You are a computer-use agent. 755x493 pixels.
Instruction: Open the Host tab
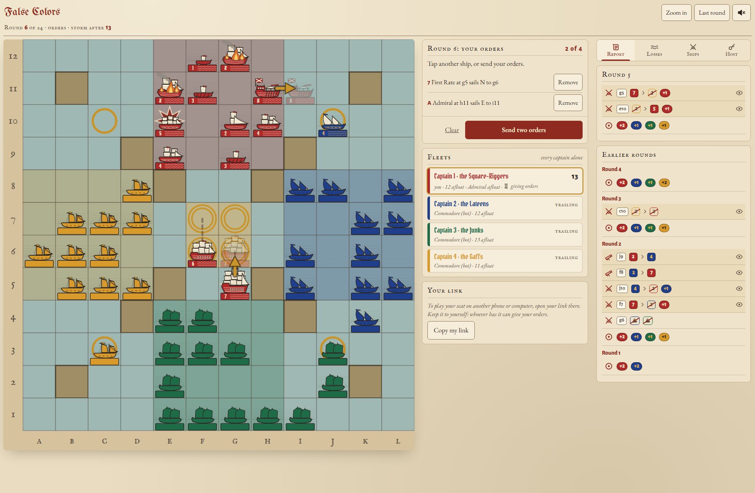coord(732,50)
